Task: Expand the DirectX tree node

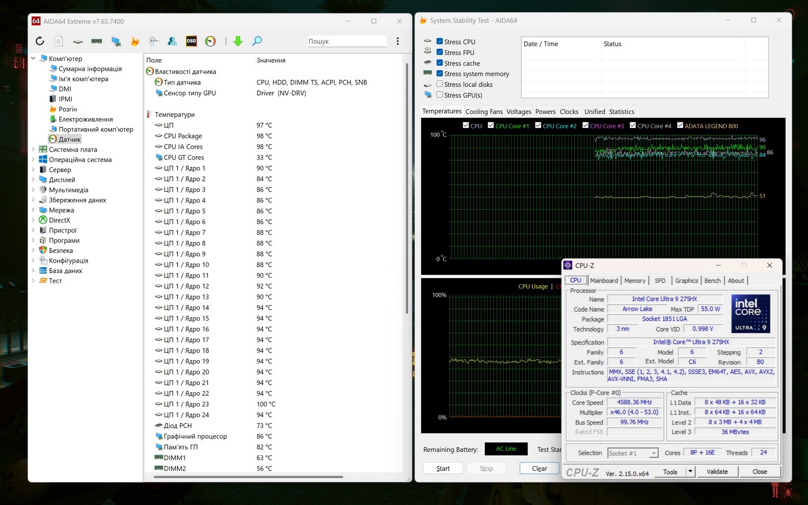Action: tap(33, 220)
